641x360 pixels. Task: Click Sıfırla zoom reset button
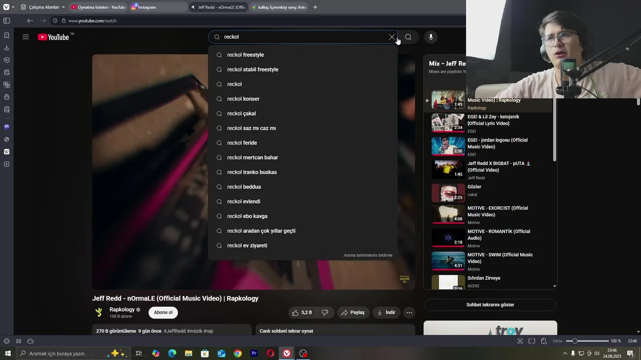tap(557, 341)
